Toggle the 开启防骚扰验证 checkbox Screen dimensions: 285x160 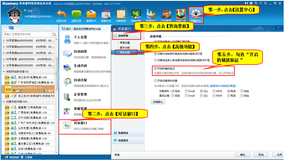click(155, 69)
